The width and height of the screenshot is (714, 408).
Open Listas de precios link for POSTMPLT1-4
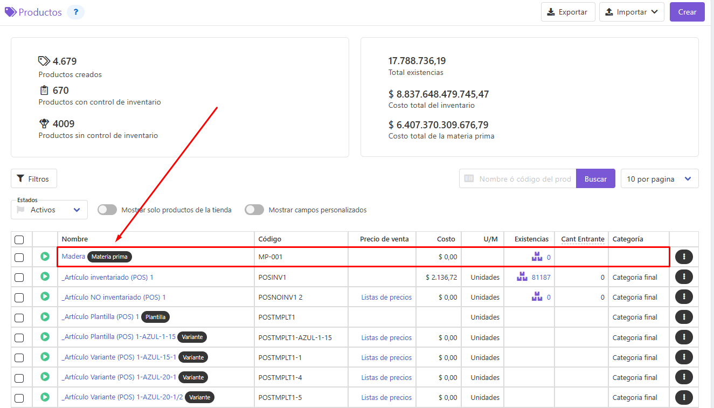click(x=386, y=377)
